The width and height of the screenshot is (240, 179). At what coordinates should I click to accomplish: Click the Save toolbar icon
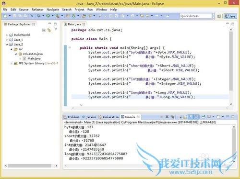point(14,16)
